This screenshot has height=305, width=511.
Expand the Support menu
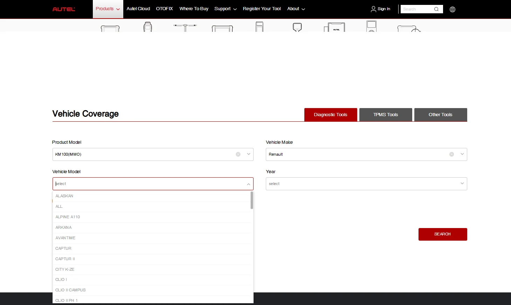[x=226, y=9]
